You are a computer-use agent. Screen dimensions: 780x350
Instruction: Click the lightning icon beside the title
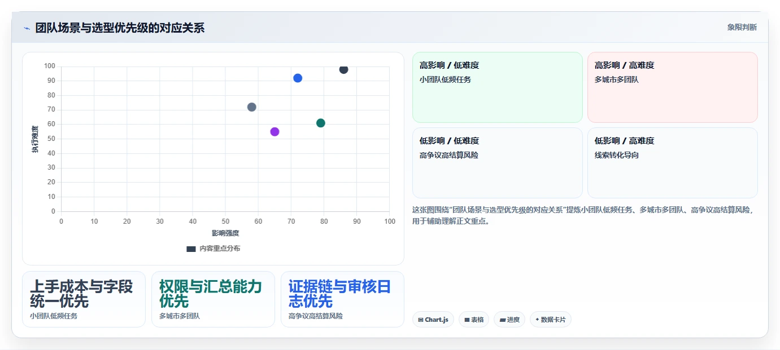pos(27,28)
